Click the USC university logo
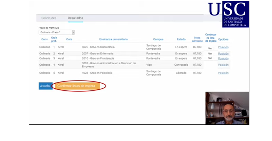272x141 pixels. (x=228, y=14)
